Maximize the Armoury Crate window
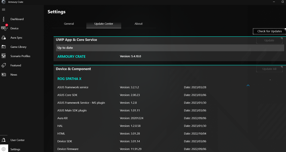Image resolution: width=286 pixels, height=152 pixels. tap(283, 2)
